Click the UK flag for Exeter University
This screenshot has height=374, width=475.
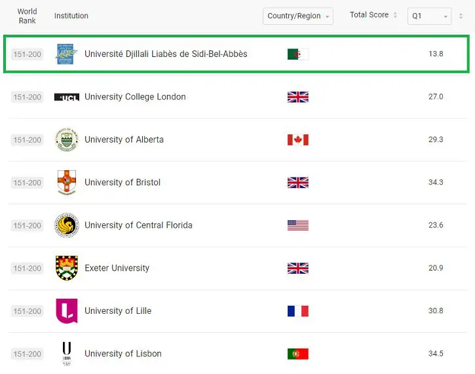coord(298,269)
